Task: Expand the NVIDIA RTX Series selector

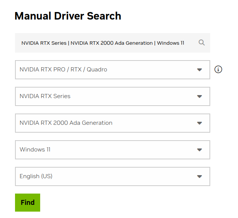Action: [x=113, y=96]
